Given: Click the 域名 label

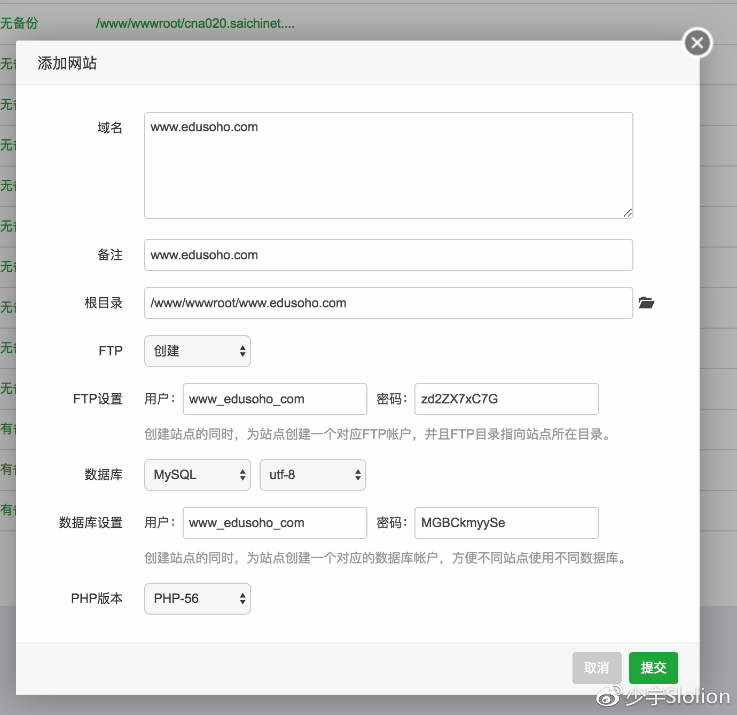Looking at the screenshot, I should coord(110,128).
